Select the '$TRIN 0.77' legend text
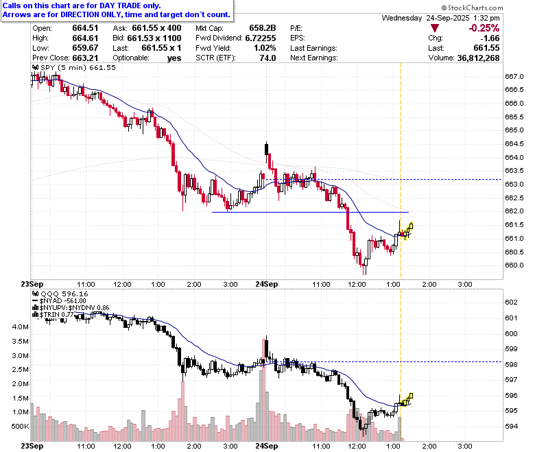535x452 pixels. [x=57, y=315]
